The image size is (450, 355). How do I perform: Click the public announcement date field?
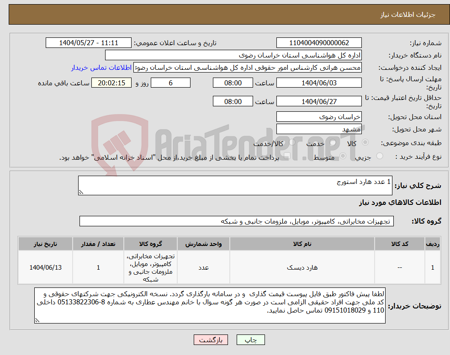pyautogui.click(x=89, y=42)
